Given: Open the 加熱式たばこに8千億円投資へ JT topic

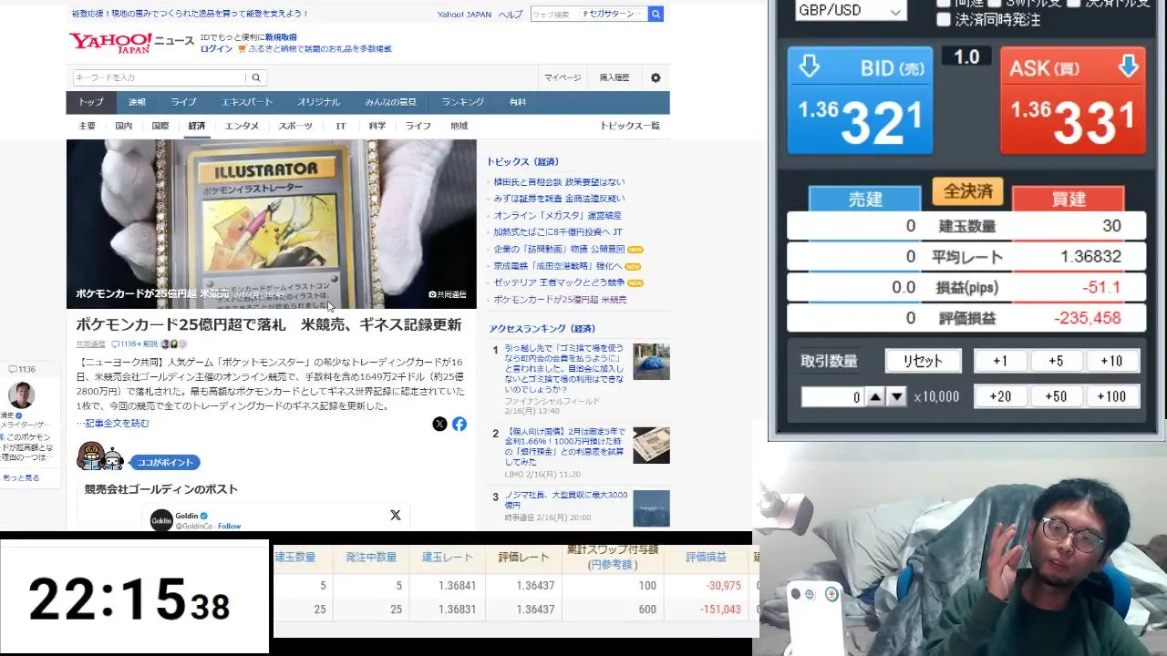Looking at the screenshot, I should (x=558, y=232).
